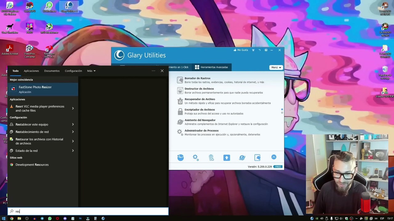Expand the Más search filter dropdown
Image resolution: width=394 pixels, height=221 pixels.
point(91,71)
